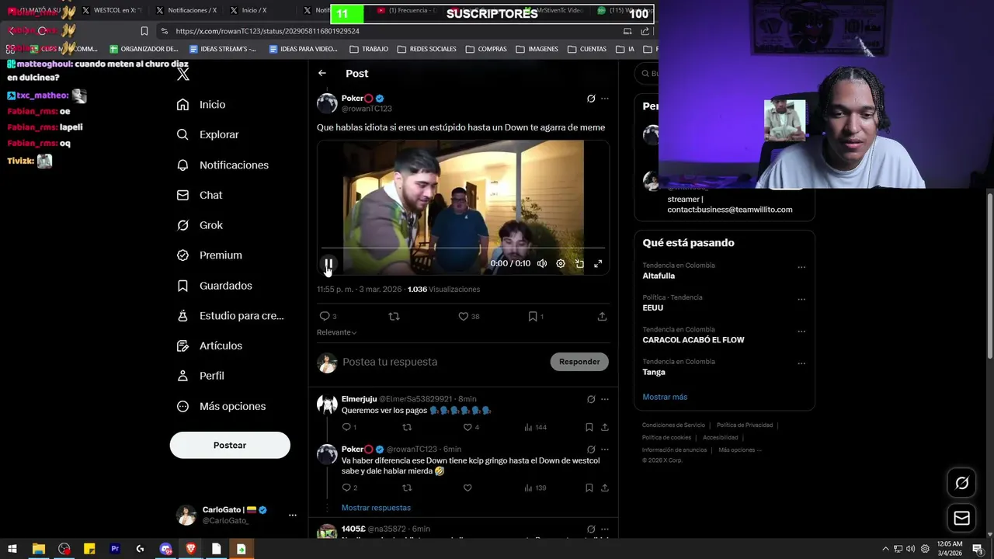Open EEUU trend options dots

tap(801, 299)
